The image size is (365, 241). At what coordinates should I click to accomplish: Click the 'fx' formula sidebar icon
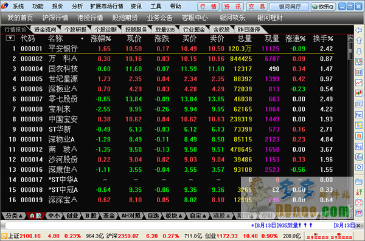[359, 157]
